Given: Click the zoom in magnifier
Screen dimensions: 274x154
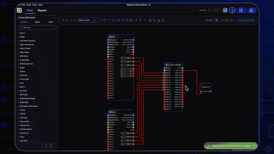Looking at the screenshot, I should (x=123, y=20).
